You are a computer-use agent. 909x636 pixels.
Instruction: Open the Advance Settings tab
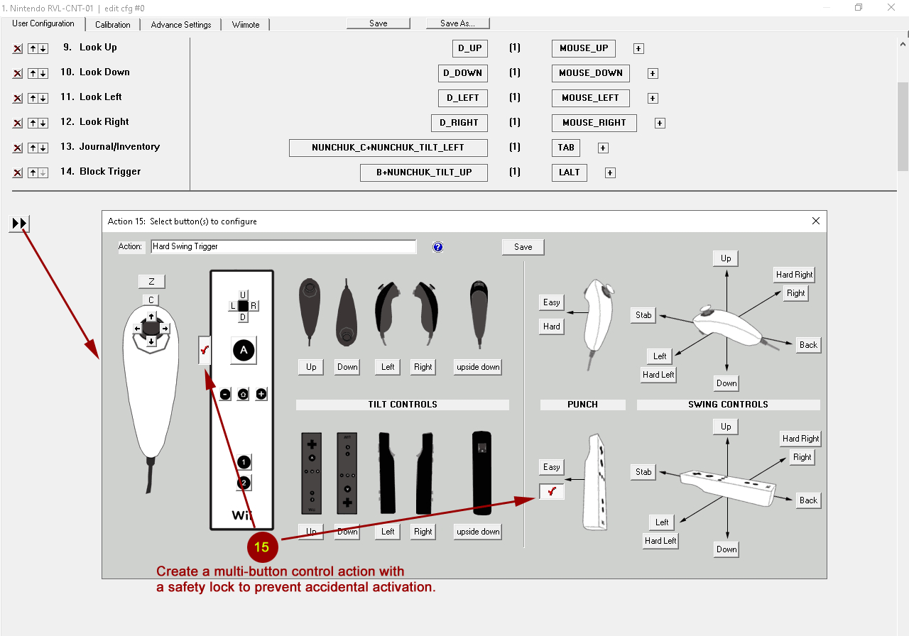[x=181, y=24]
